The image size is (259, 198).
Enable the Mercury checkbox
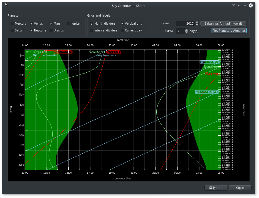pos(12,24)
